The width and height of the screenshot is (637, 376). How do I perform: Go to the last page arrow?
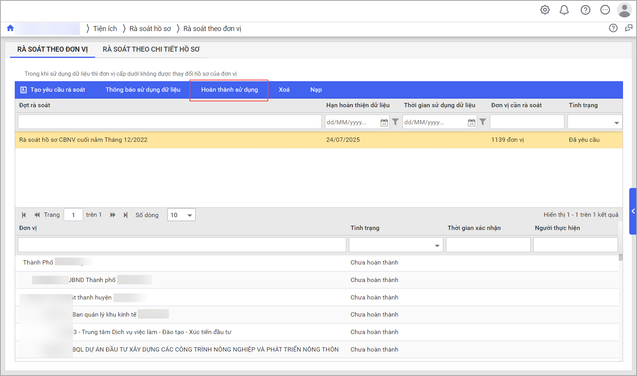[x=125, y=215]
